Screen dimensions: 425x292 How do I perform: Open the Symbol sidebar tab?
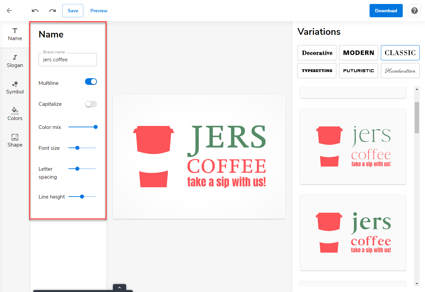(x=15, y=88)
